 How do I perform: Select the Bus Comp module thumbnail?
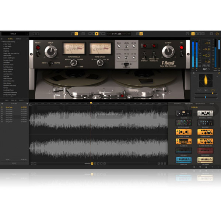[x=205, y=123]
